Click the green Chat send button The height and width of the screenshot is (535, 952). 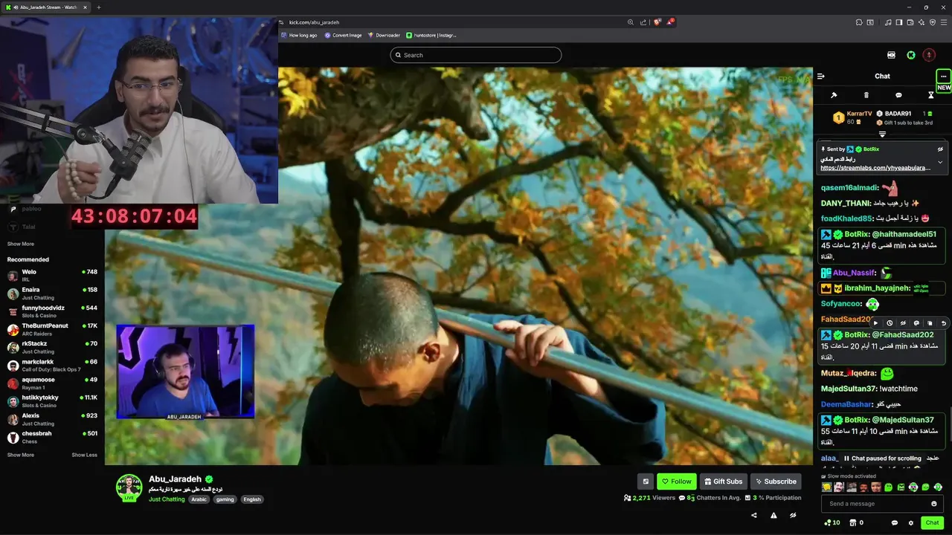[932, 523]
